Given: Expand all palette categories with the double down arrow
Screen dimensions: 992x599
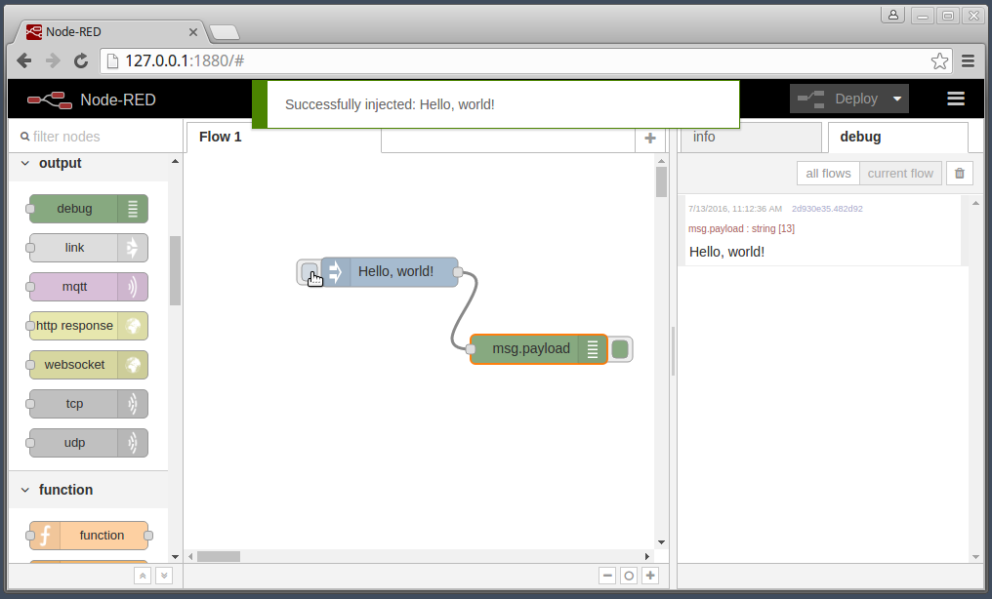Looking at the screenshot, I should (x=164, y=576).
